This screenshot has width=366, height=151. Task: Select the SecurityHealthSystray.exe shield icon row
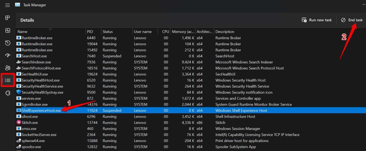click(42, 92)
